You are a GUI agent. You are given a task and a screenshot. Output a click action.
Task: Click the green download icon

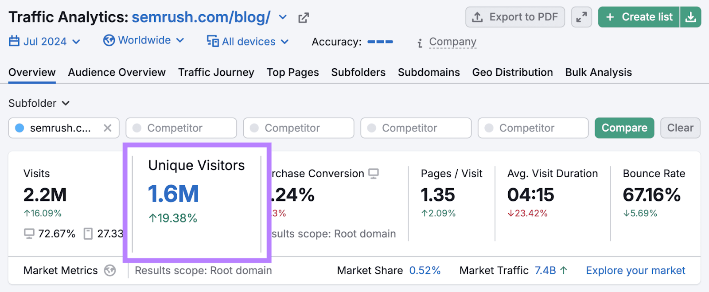coord(690,17)
